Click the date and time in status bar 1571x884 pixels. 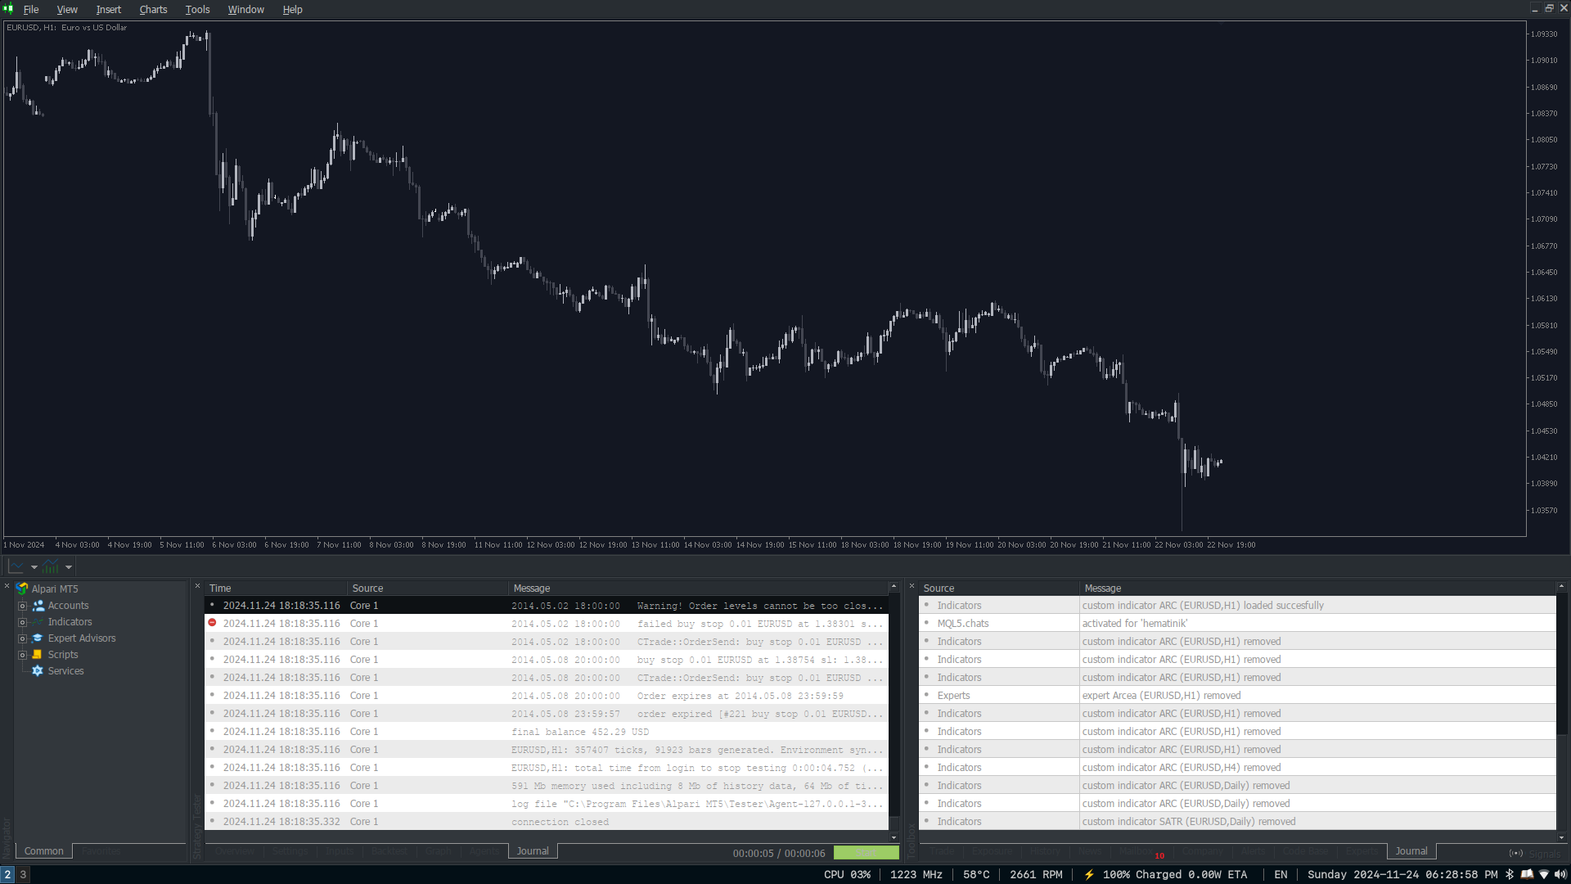pos(1402,874)
